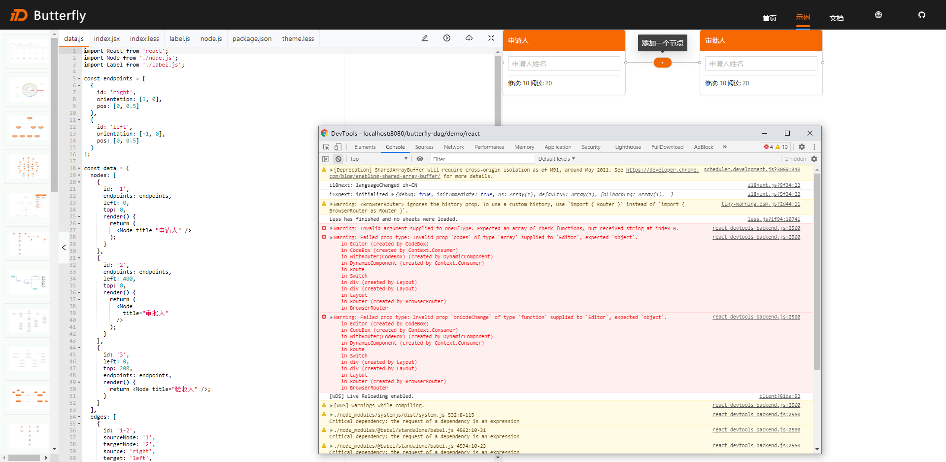Open the top frame context dropdown
The width and height of the screenshot is (946, 462).
tap(378, 158)
